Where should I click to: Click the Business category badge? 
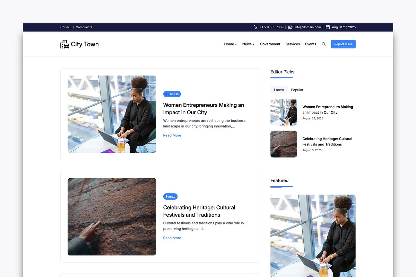coord(172,94)
